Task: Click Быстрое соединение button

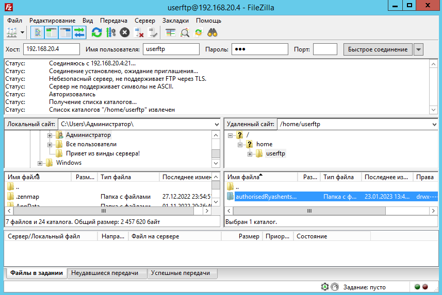Action: click(x=378, y=49)
